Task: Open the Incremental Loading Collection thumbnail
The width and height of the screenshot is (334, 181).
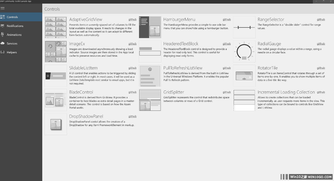Action: [x=244, y=100]
